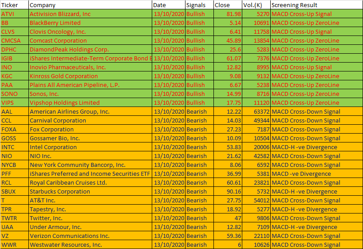Viewport: 363px width, 249px height.
Task: Select the SONO ticker cell
Action: (x=14, y=94)
